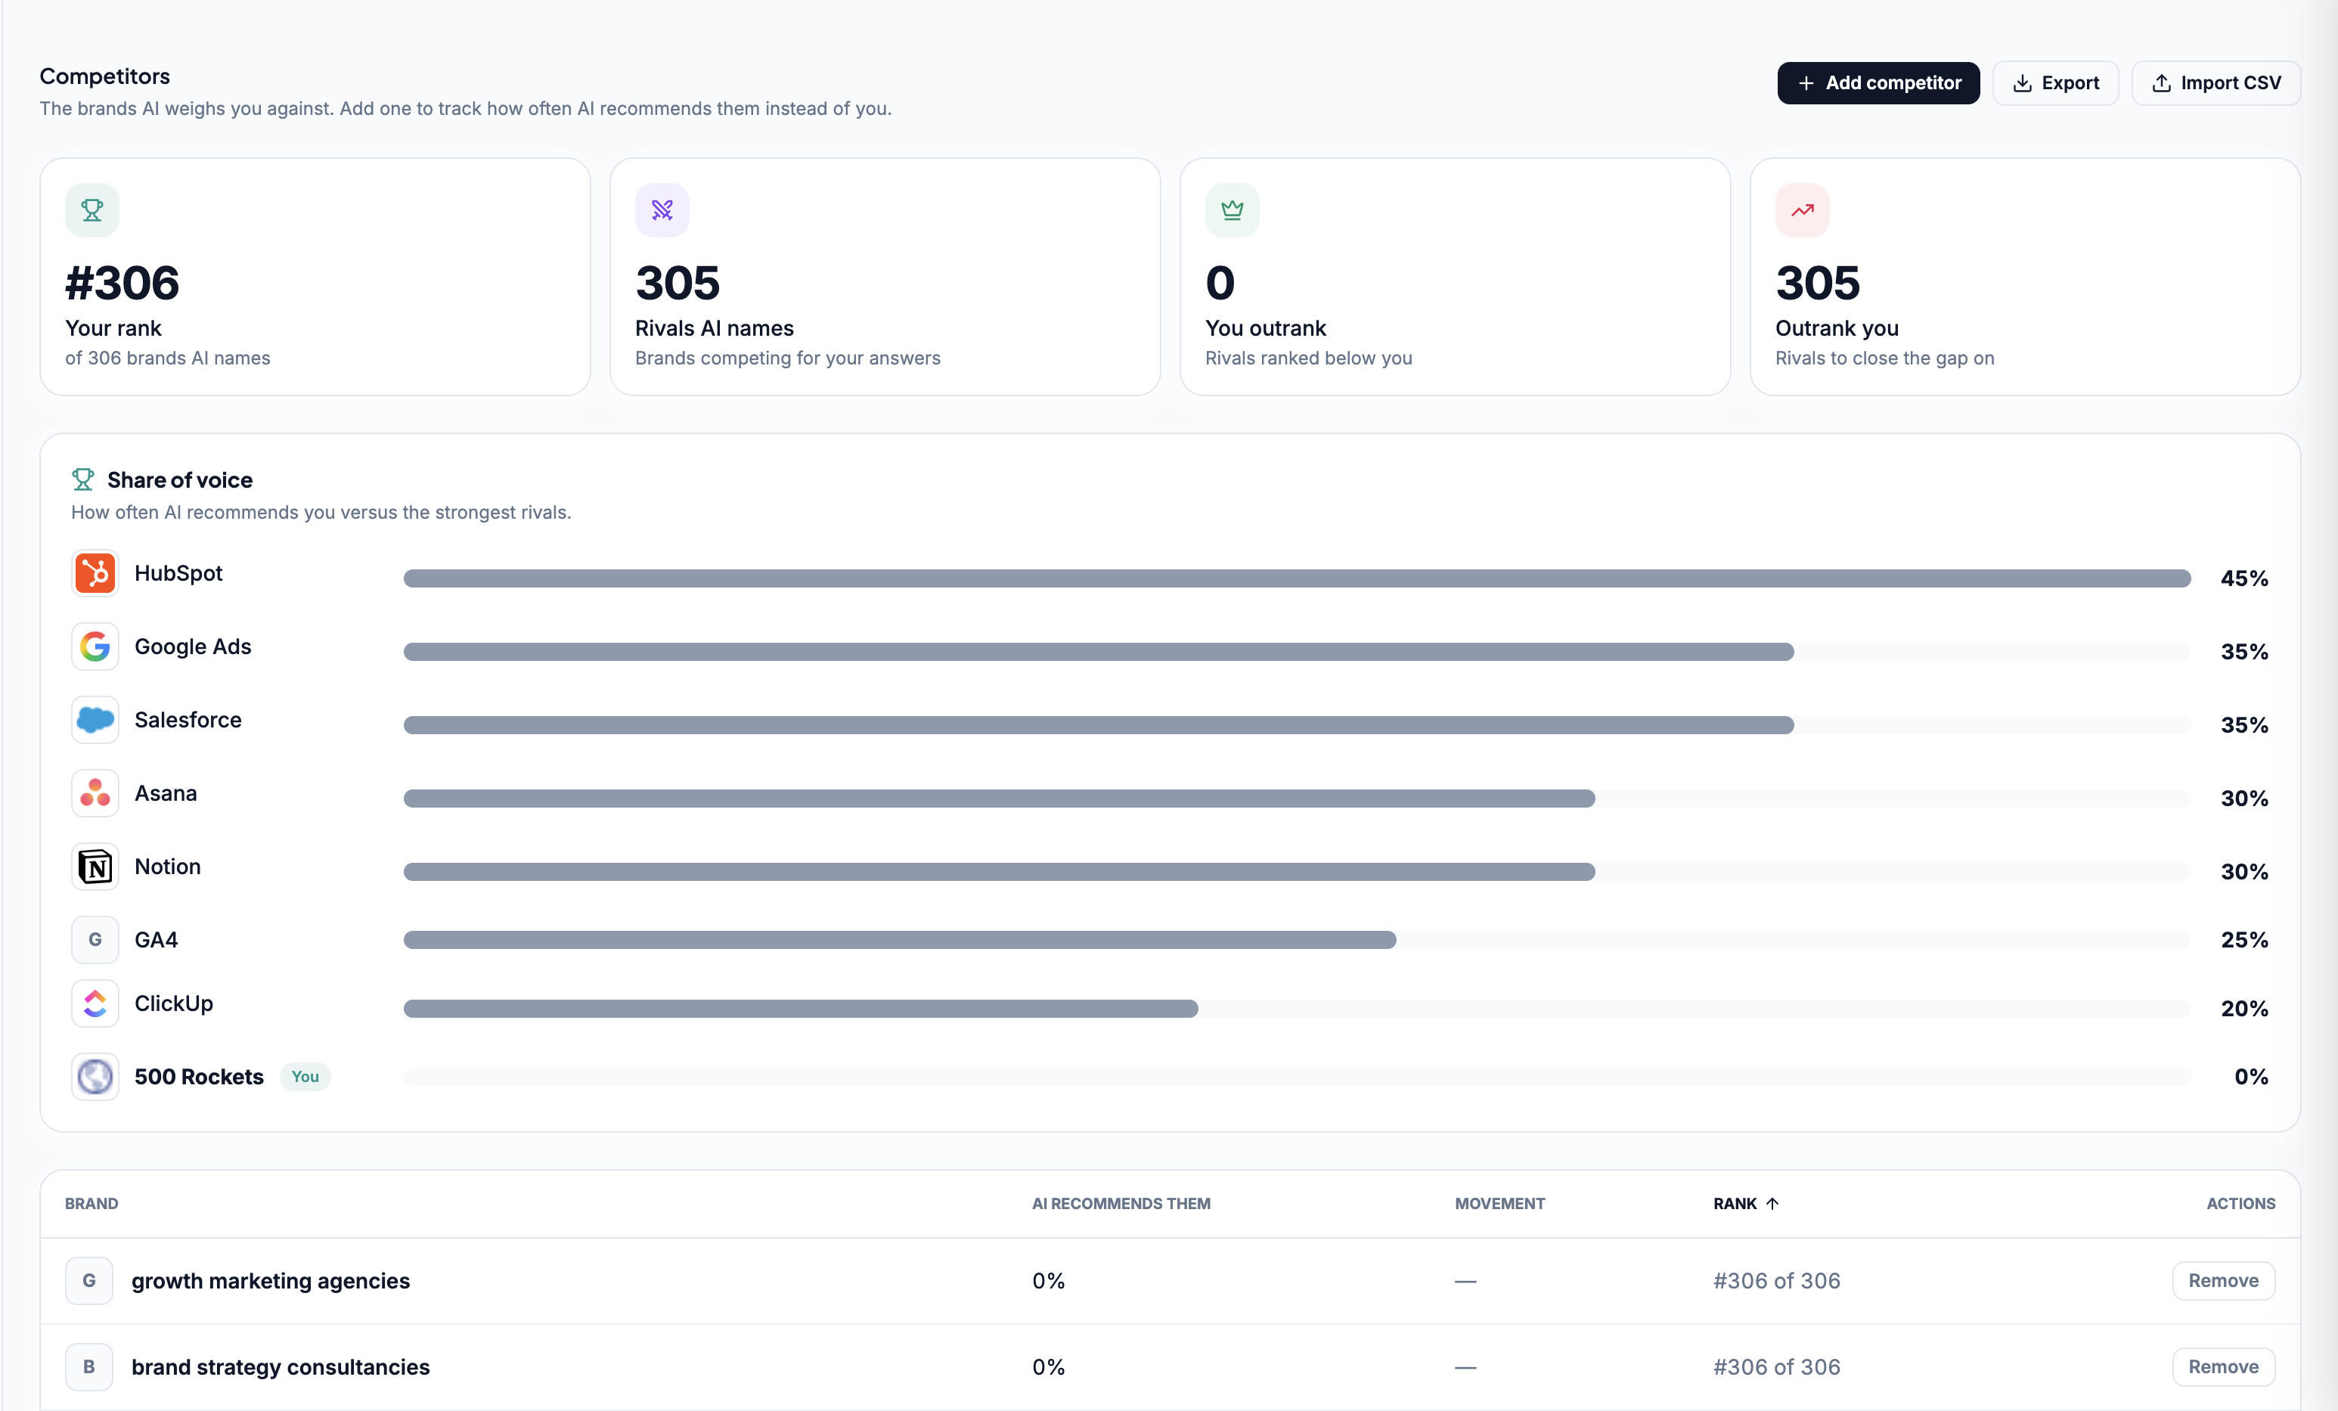Viewport: 2338px width, 1411px height.
Task: Click the BRAND column header
Action: [92, 1203]
